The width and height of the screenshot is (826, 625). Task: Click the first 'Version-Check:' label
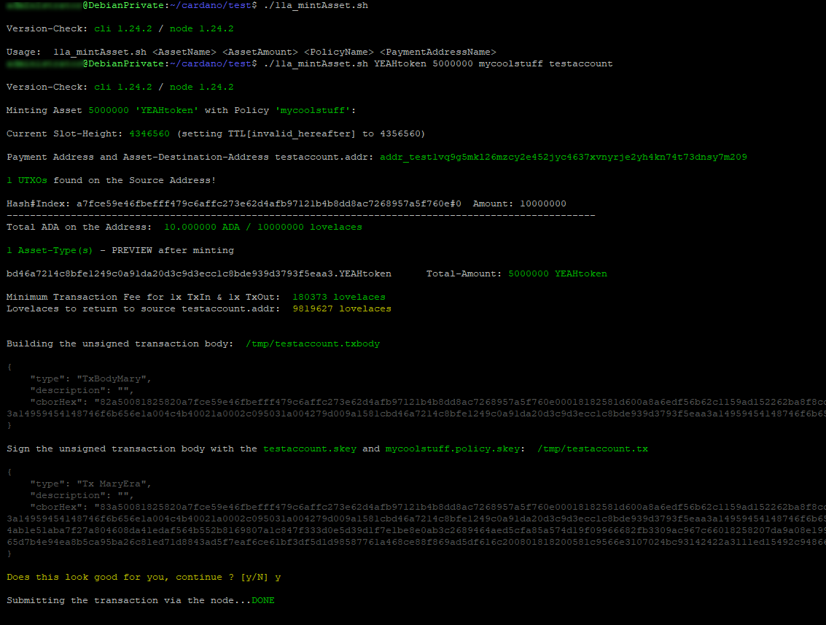pos(47,29)
